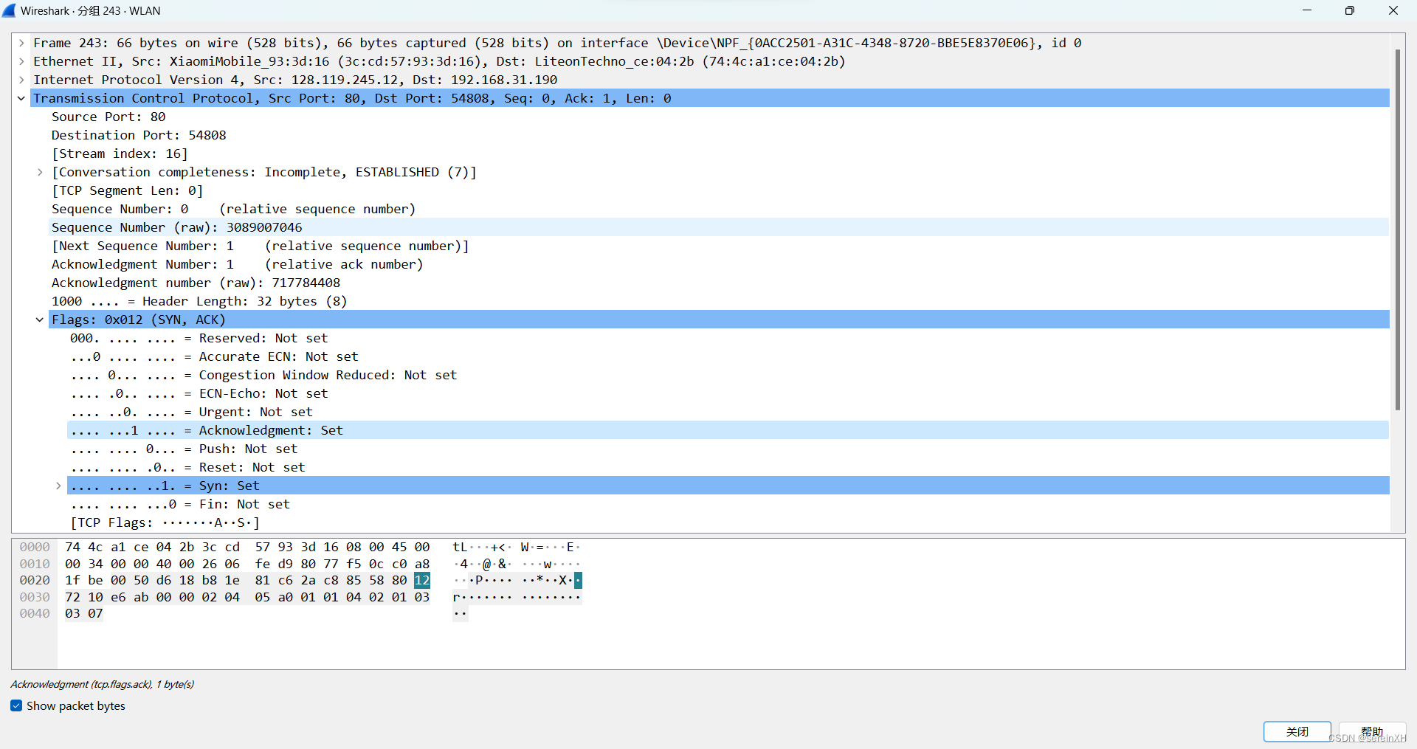This screenshot has width=1417, height=749.
Task: Expand the Syn: Set flag entry
Action: click(x=58, y=486)
